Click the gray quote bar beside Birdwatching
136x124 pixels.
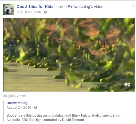(x=4, y=111)
